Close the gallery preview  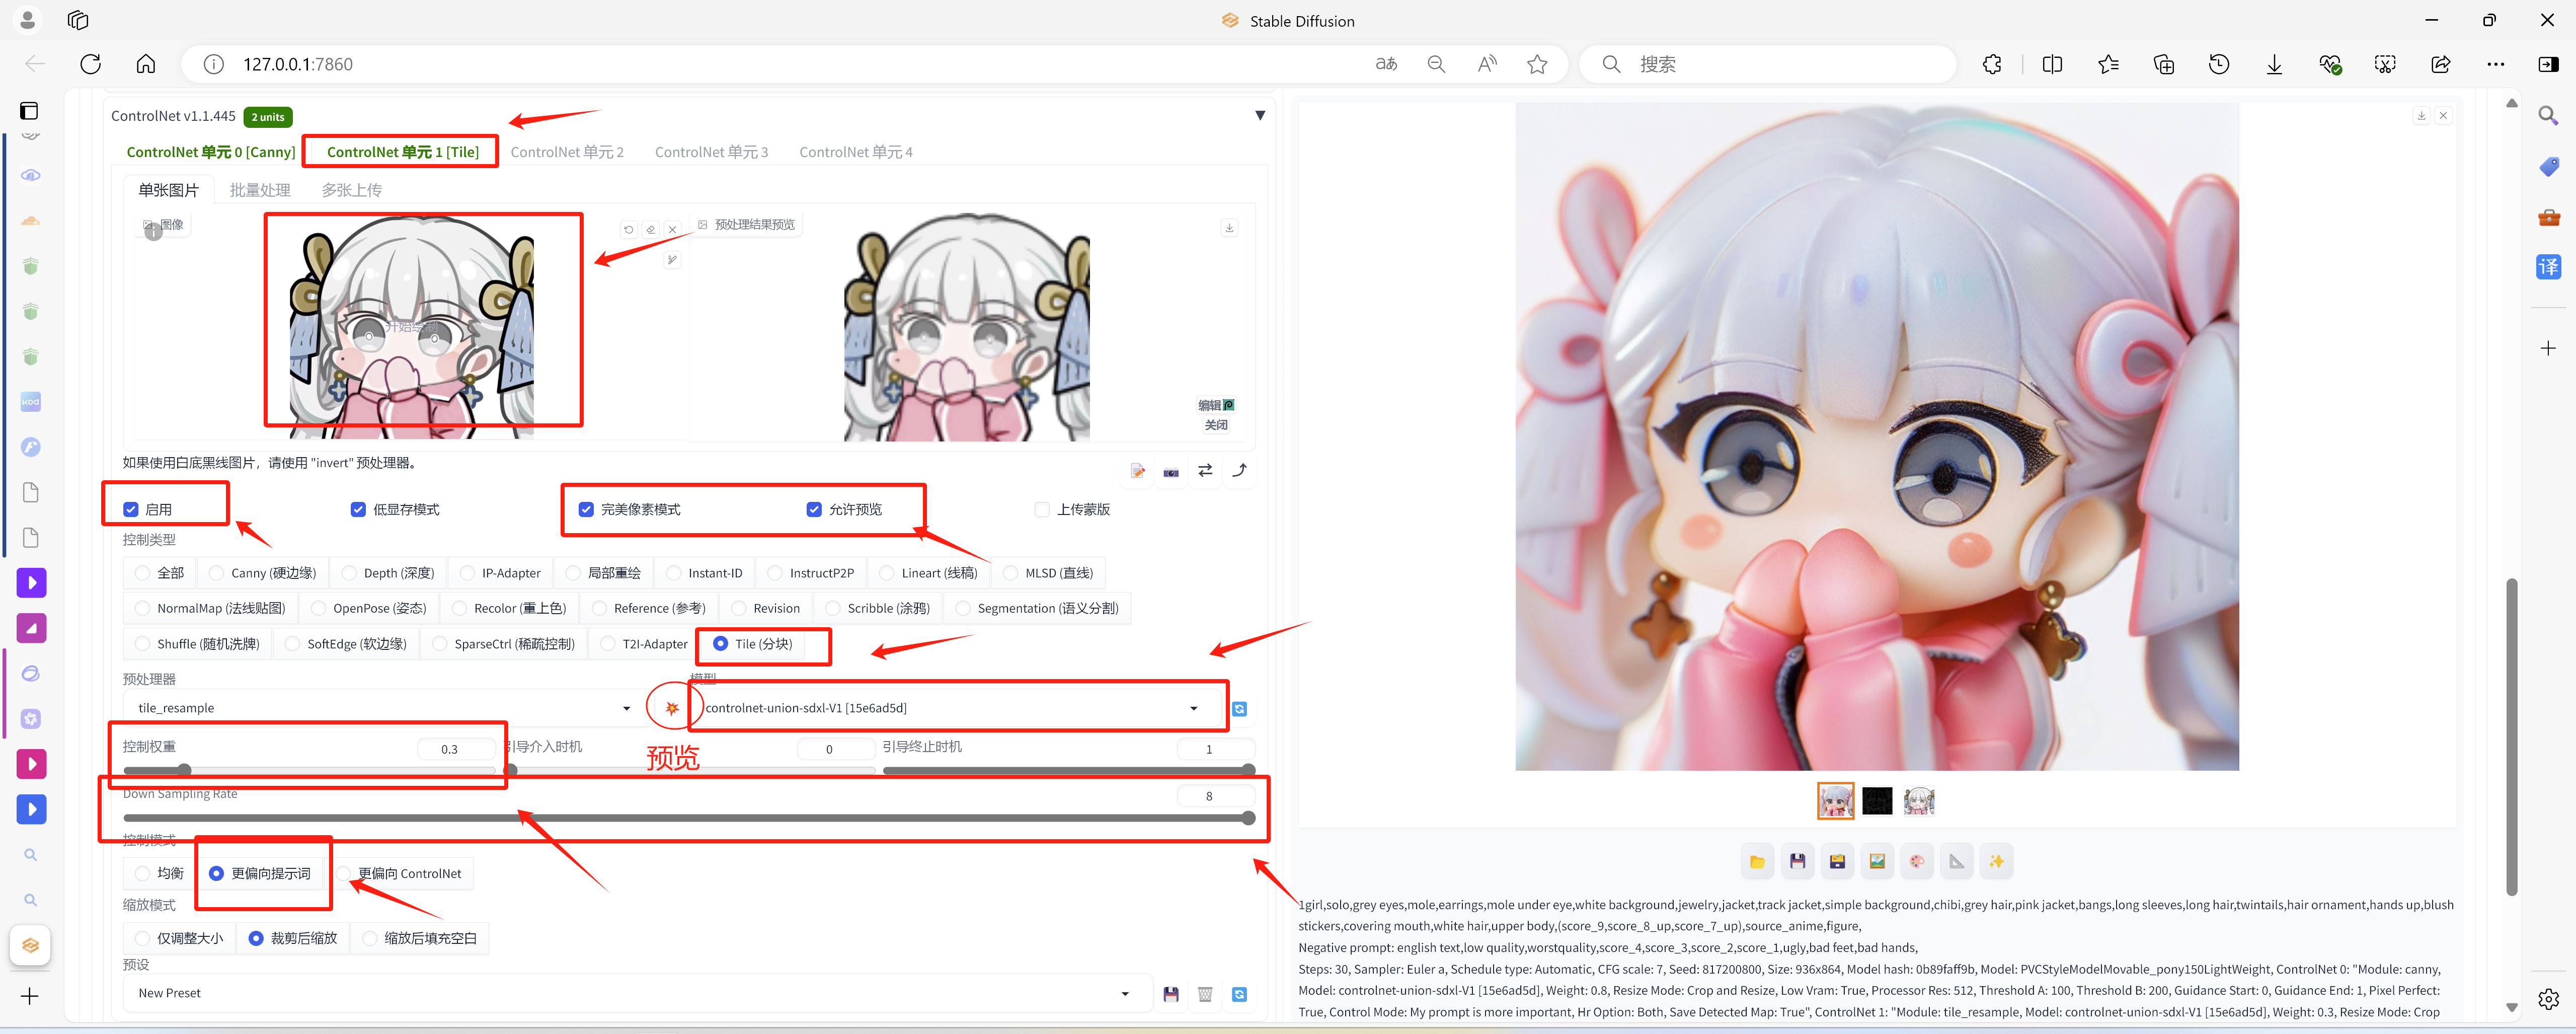2443,116
